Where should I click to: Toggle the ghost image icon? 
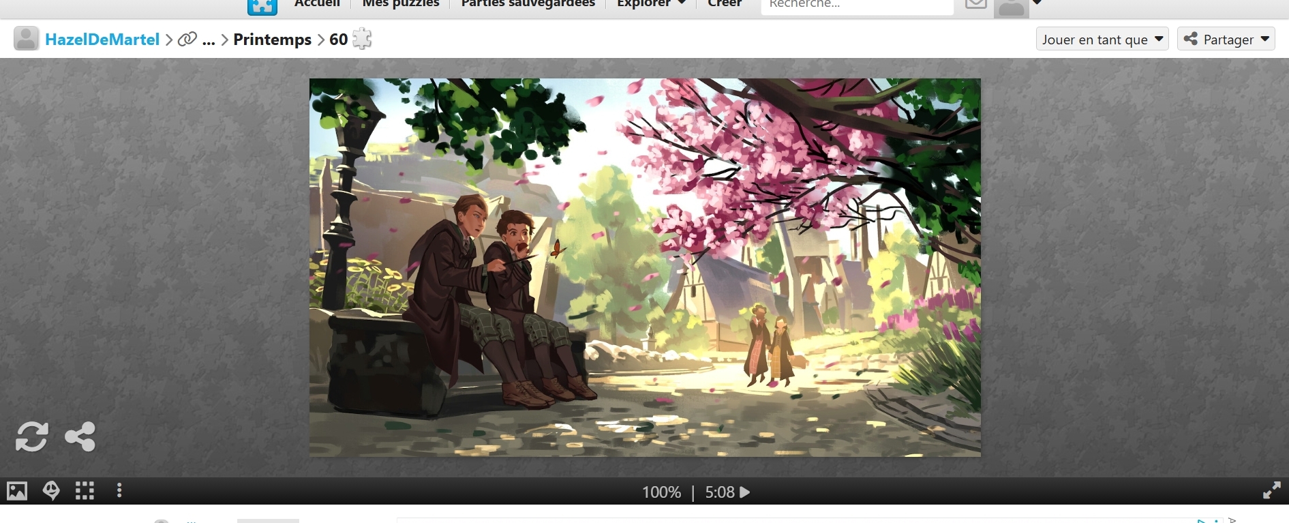[x=51, y=491]
